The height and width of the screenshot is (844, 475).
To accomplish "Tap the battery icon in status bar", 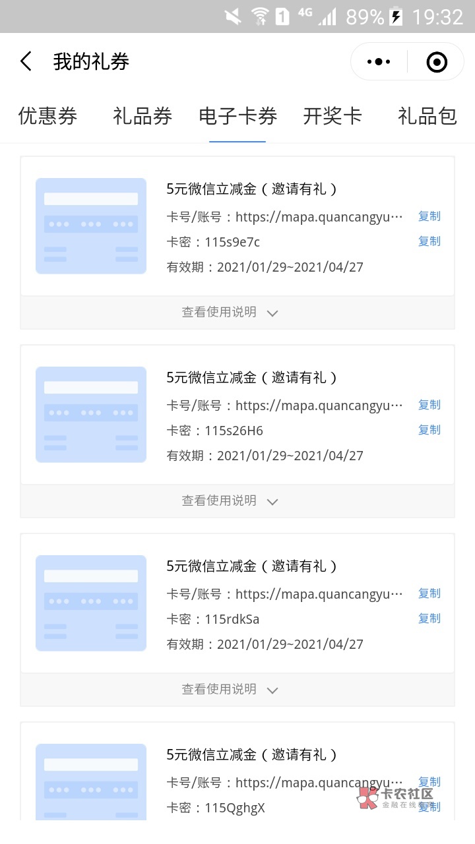I will tap(396, 16).
